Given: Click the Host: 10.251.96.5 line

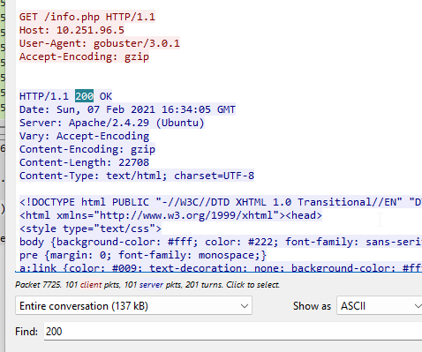Looking at the screenshot, I should click(72, 30).
